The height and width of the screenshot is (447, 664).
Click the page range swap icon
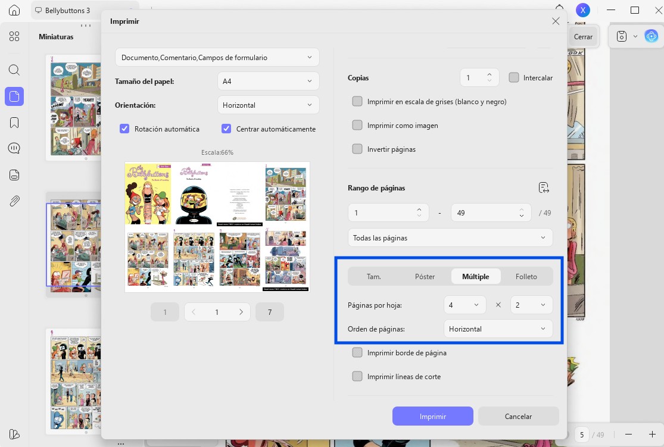(544, 187)
